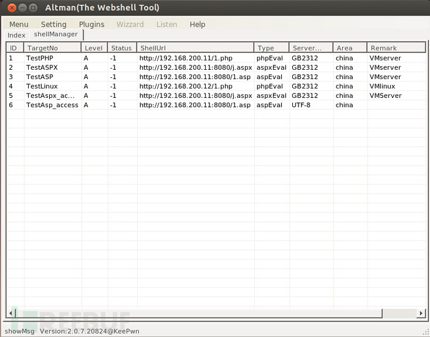
Task: Switch to the Index tab
Action: coord(16,36)
